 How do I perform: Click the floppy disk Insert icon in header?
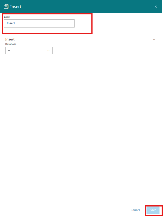pyautogui.click(x=6, y=6)
